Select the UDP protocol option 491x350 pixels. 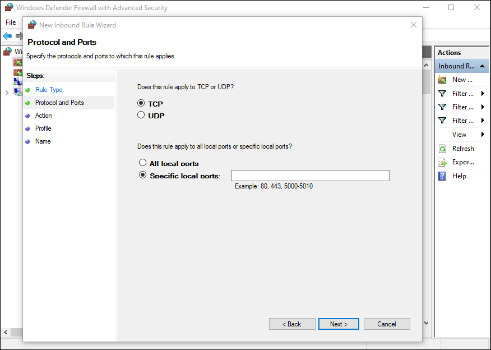(141, 116)
